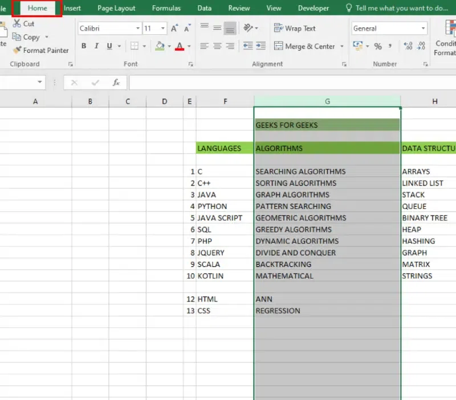456x400 pixels.
Task: Click the Cut scissors icon
Action: (17, 23)
